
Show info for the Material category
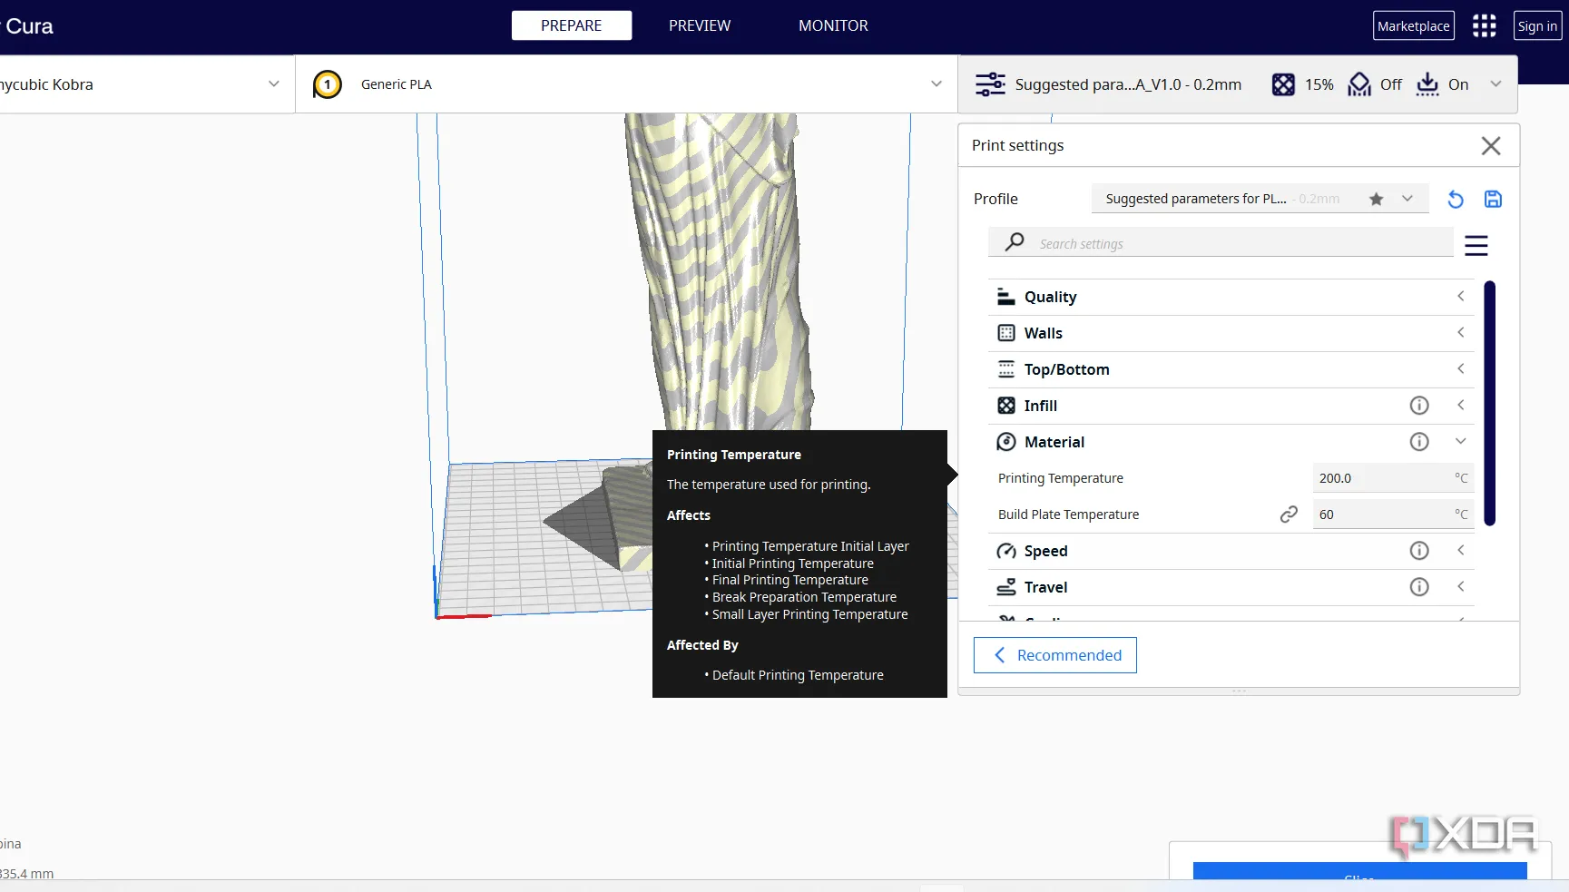click(1419, 442)
